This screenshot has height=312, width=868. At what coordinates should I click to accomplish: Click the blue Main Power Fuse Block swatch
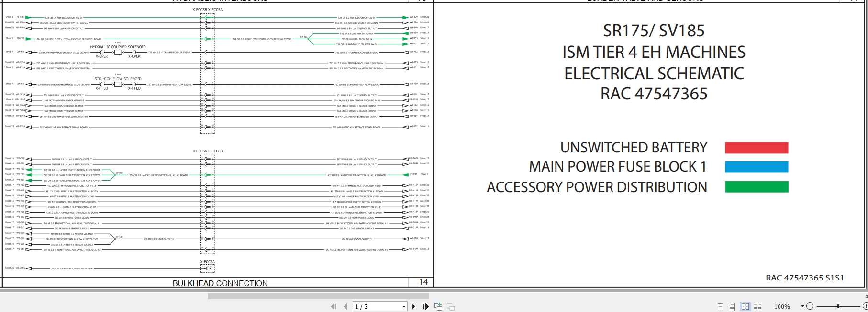756,167
